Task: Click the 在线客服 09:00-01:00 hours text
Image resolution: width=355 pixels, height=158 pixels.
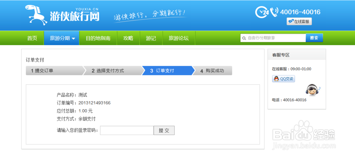Action: tap(291, 69)
